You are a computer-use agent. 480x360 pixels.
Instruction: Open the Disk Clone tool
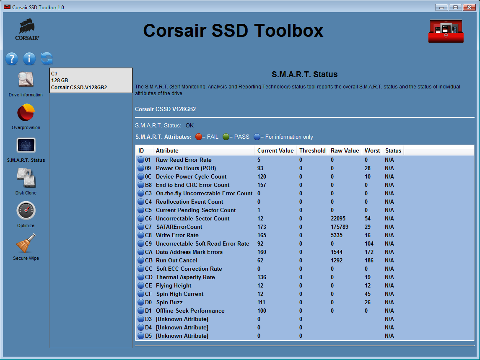pos(26,178)
